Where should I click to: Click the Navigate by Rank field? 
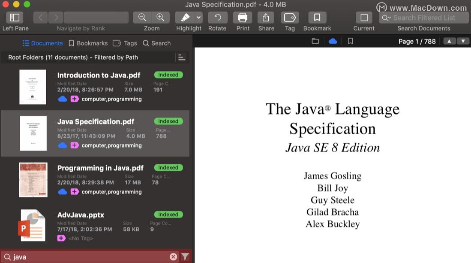(96, 18)
